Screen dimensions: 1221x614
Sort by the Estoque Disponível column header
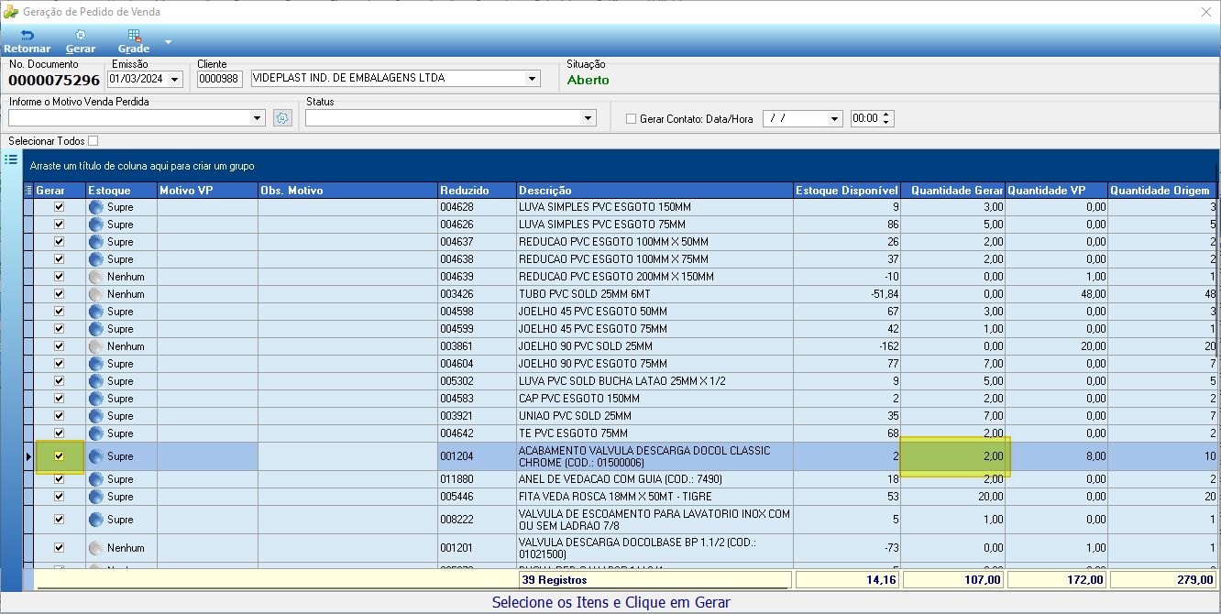[x=847, y=191]
